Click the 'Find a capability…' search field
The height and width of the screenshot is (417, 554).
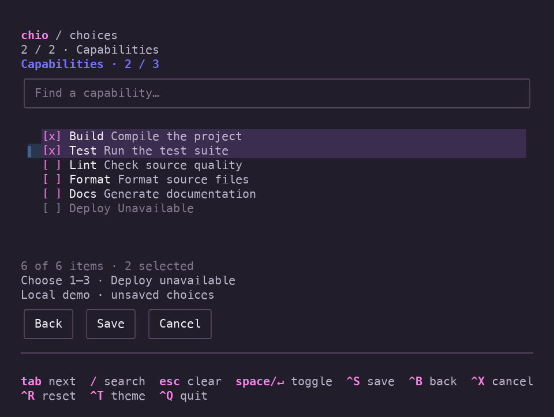coord(276,93)
